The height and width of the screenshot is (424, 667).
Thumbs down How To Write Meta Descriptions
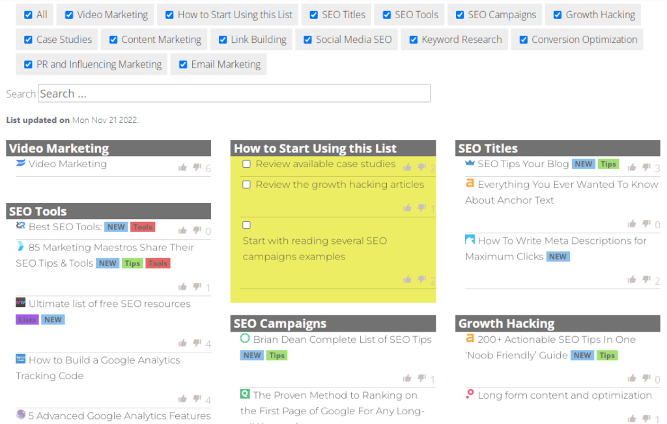click(646, 280)
